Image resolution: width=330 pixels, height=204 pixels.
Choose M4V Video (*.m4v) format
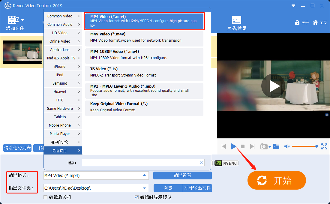[144, 39]
